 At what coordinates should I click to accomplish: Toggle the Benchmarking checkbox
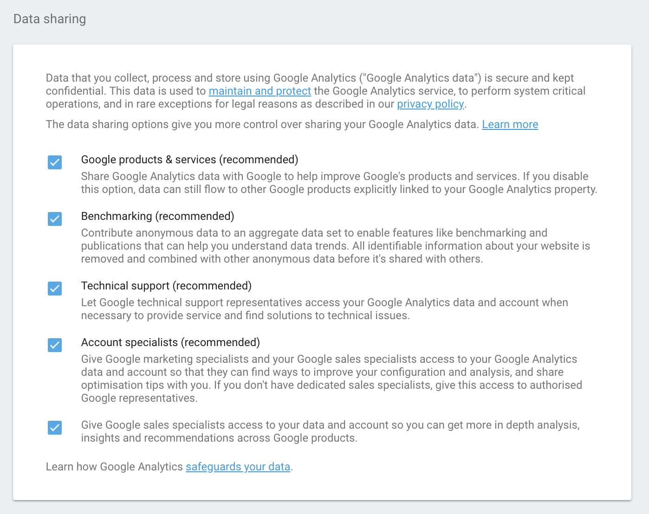(x=55, y=219)
